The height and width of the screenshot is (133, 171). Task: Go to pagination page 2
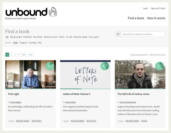[11, 55]
